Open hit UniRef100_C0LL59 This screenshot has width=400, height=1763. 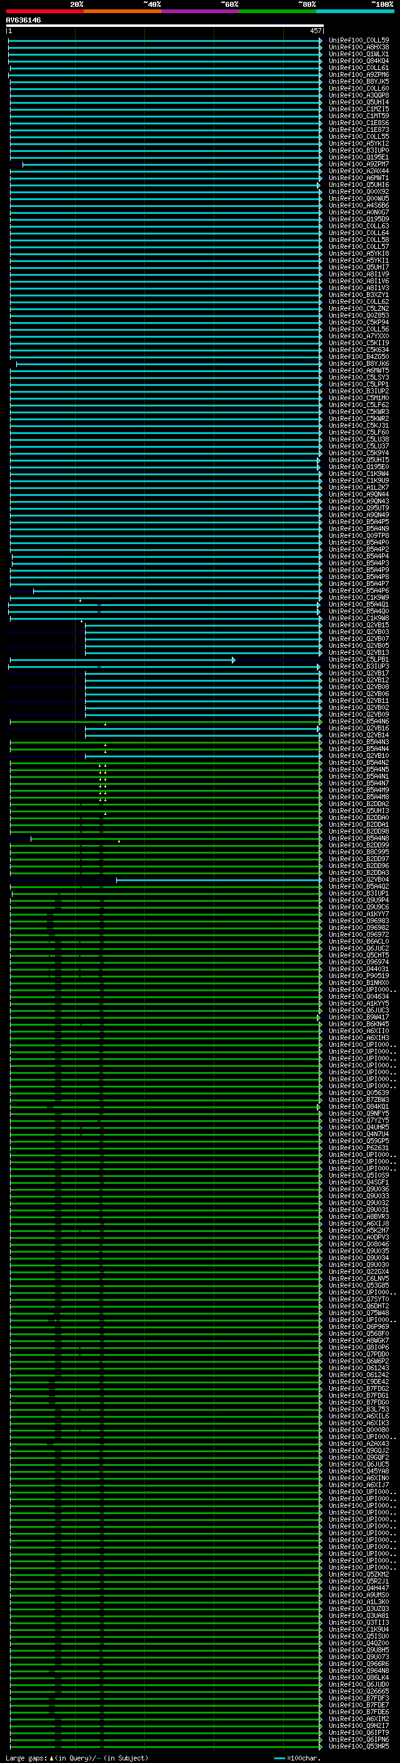(358, 41)
